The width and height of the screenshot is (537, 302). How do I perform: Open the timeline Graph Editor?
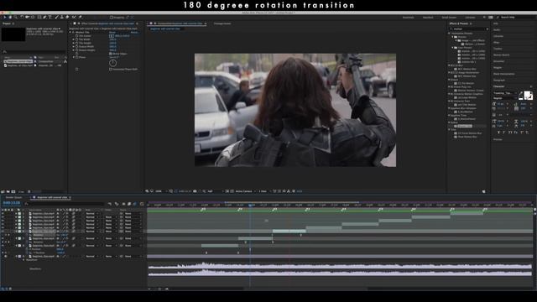pos(142,204)
